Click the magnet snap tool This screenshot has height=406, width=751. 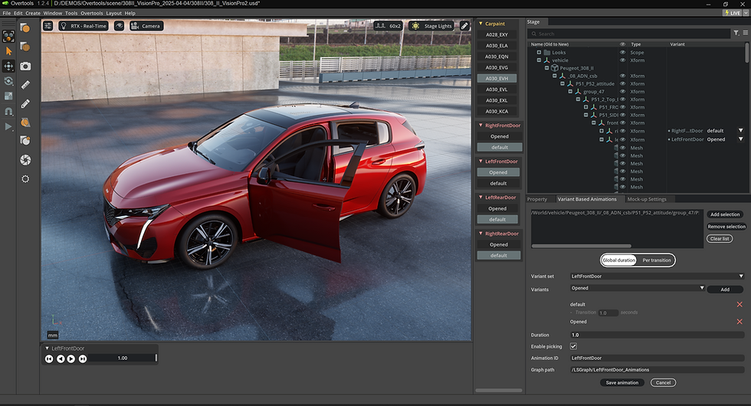(x=9, y=111)
